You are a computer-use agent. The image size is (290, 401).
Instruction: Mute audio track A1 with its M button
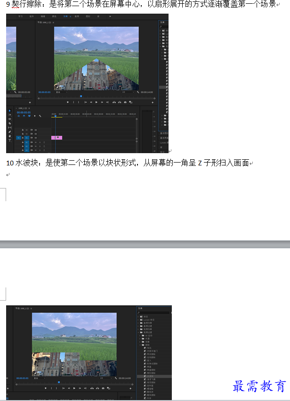[x=36, y=142]
